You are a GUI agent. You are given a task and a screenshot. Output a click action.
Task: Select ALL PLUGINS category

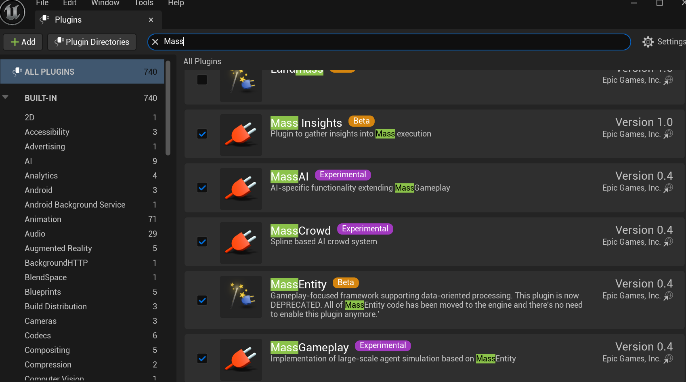(82, 72)
